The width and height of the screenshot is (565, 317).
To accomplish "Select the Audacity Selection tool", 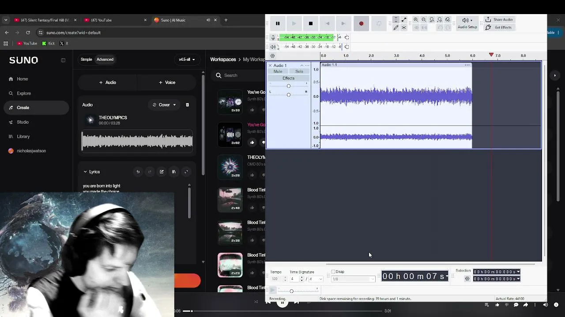I will pyautogui.click(x=396, y=20).
